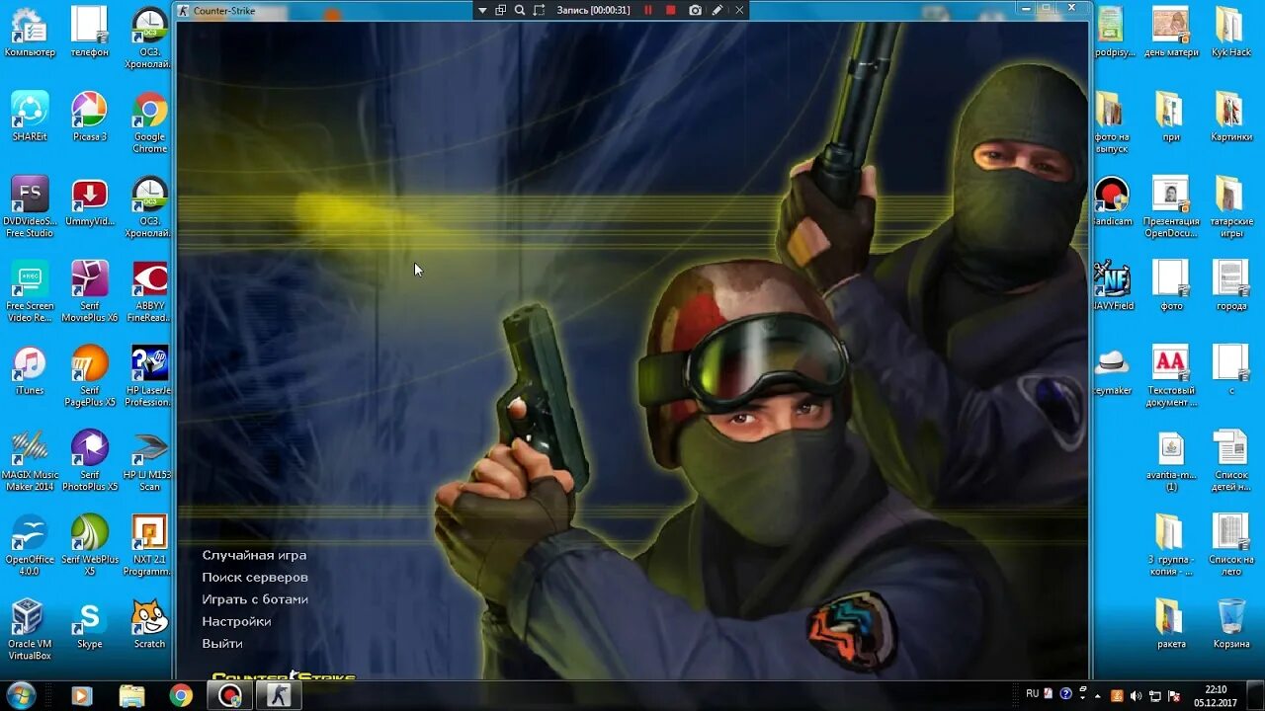
Task: Open Action Center flag icon
Action: (1174, 696)
